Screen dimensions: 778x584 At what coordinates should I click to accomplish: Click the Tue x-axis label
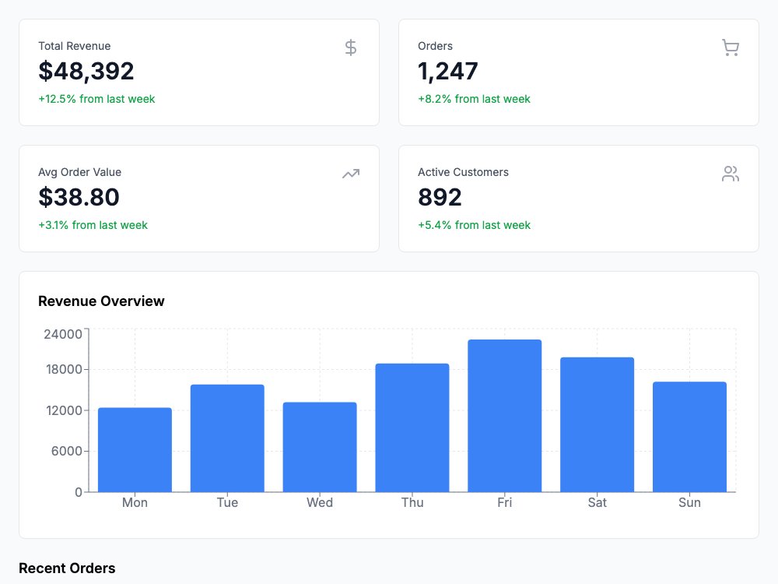227,502
